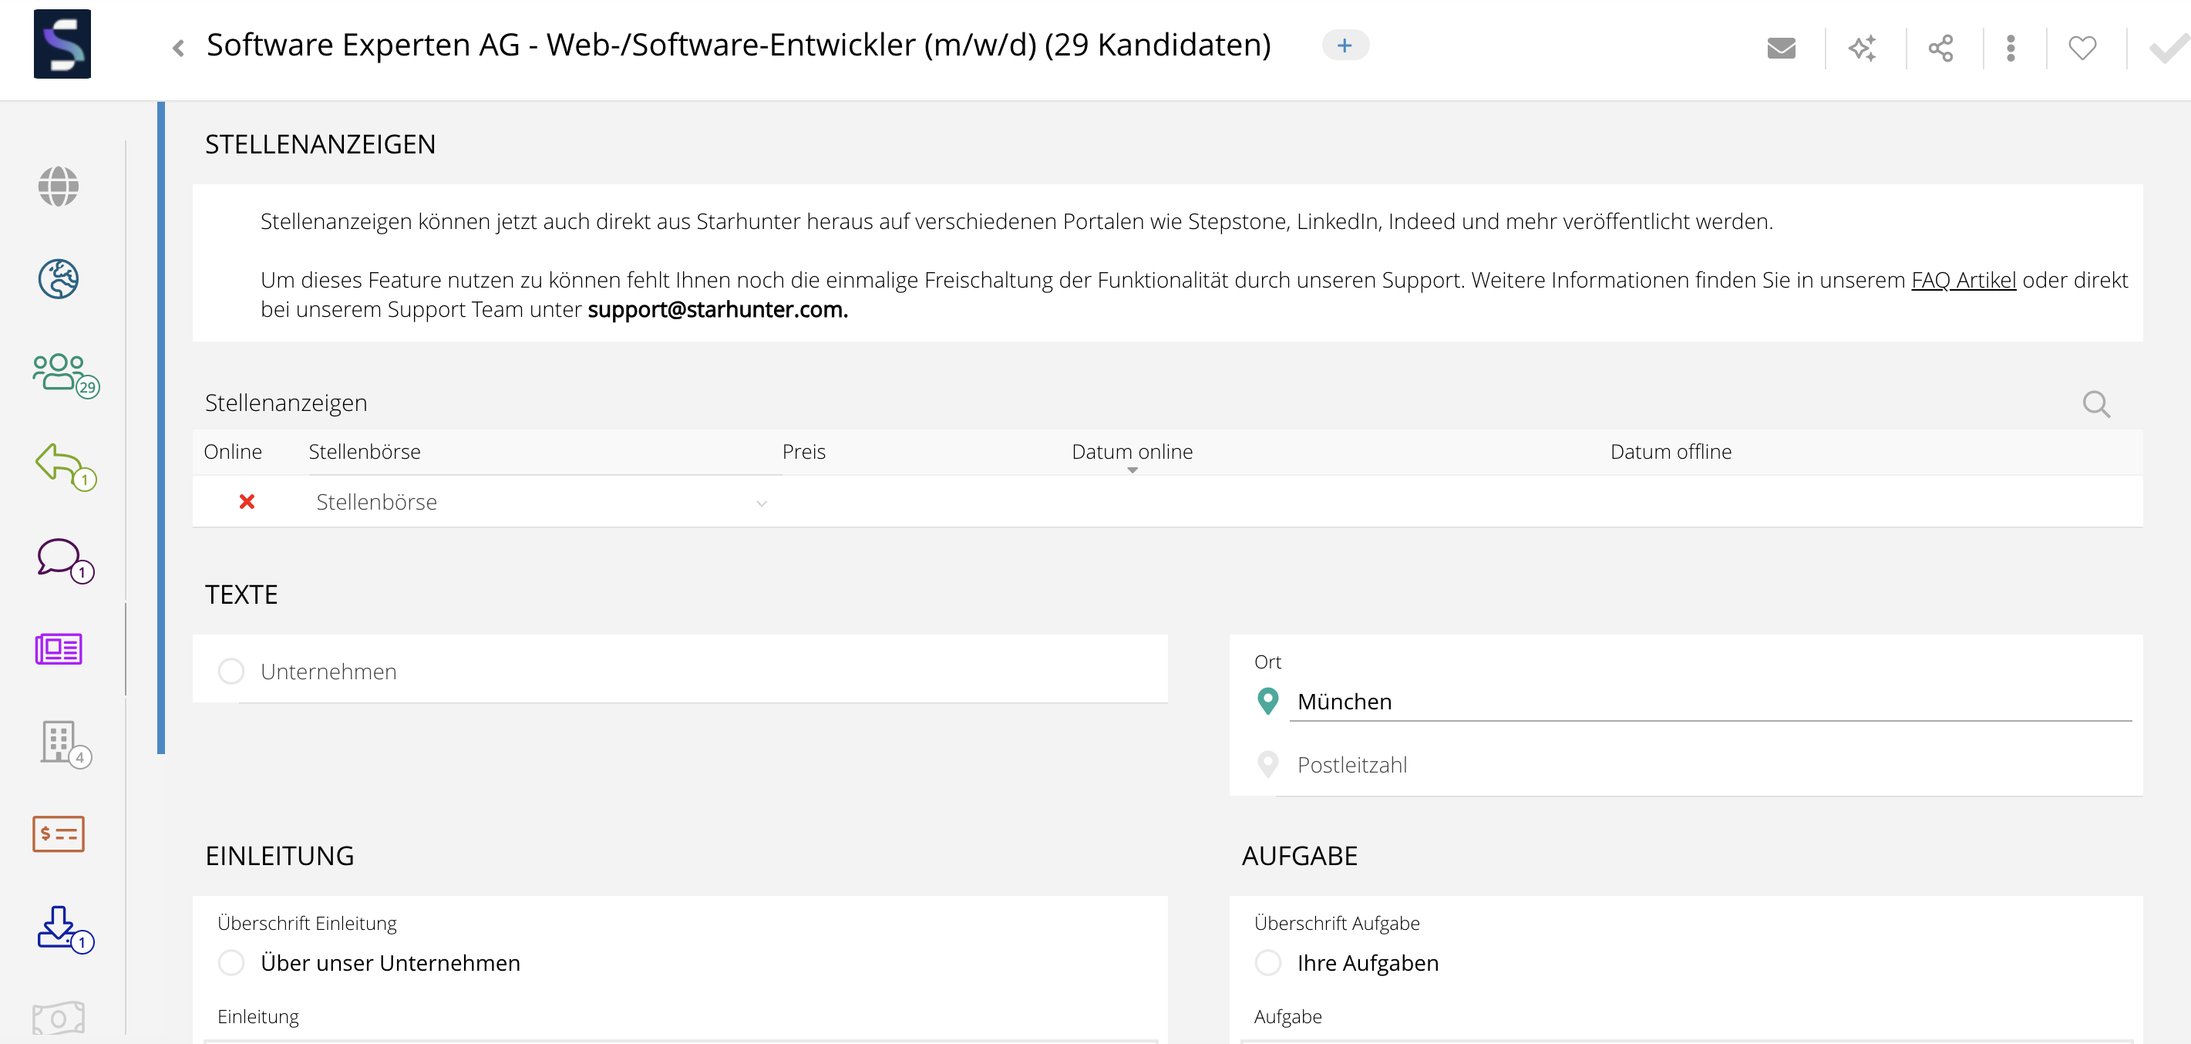Toggle the Über unser Unternehmen radio circle
This screenshot has height=1044, width=2191.
[x=231, y=962]
